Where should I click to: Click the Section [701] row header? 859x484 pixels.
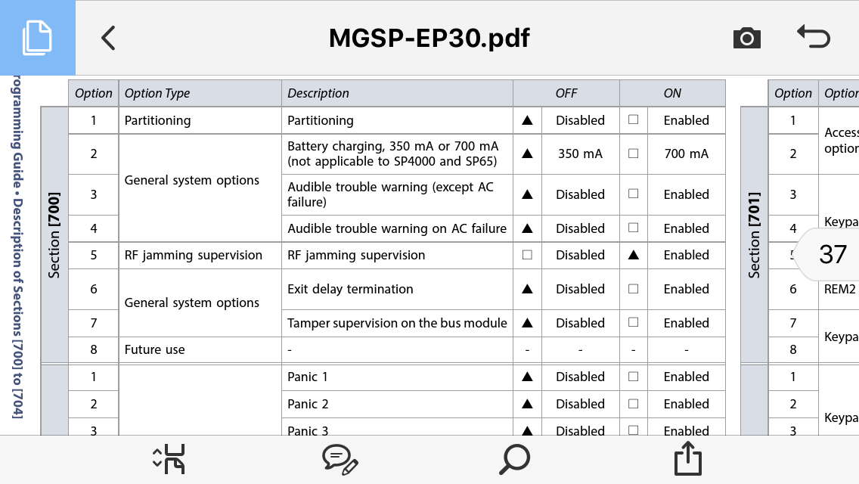pyautogui.click(x=754, y=234)
